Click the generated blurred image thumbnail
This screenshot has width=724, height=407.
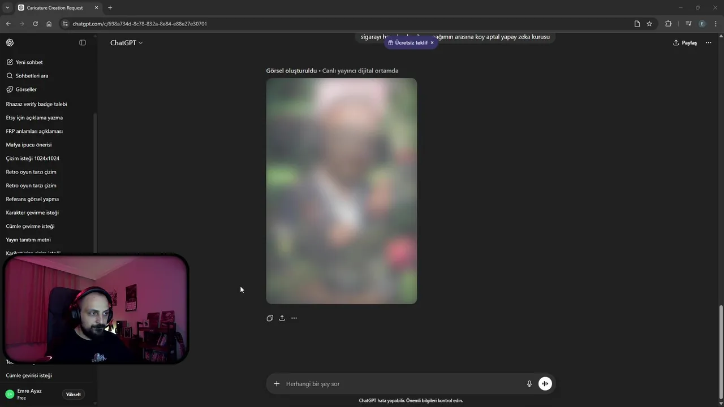coord(342,191)
